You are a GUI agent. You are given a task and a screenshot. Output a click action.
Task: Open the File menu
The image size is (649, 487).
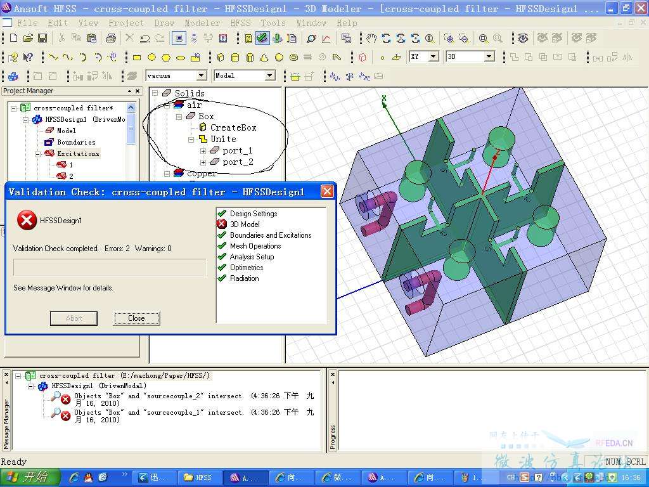[x=27, y=23]
